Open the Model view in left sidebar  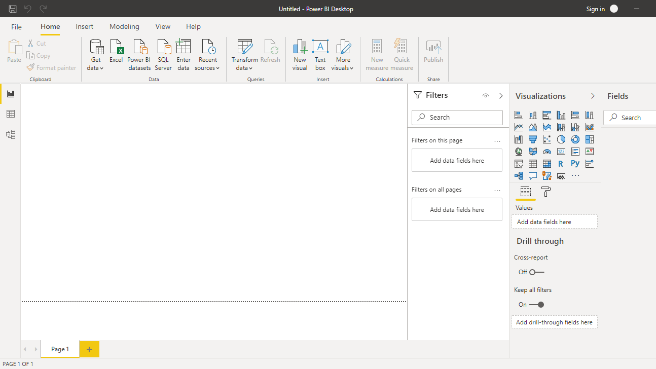[x=10, y=134]
